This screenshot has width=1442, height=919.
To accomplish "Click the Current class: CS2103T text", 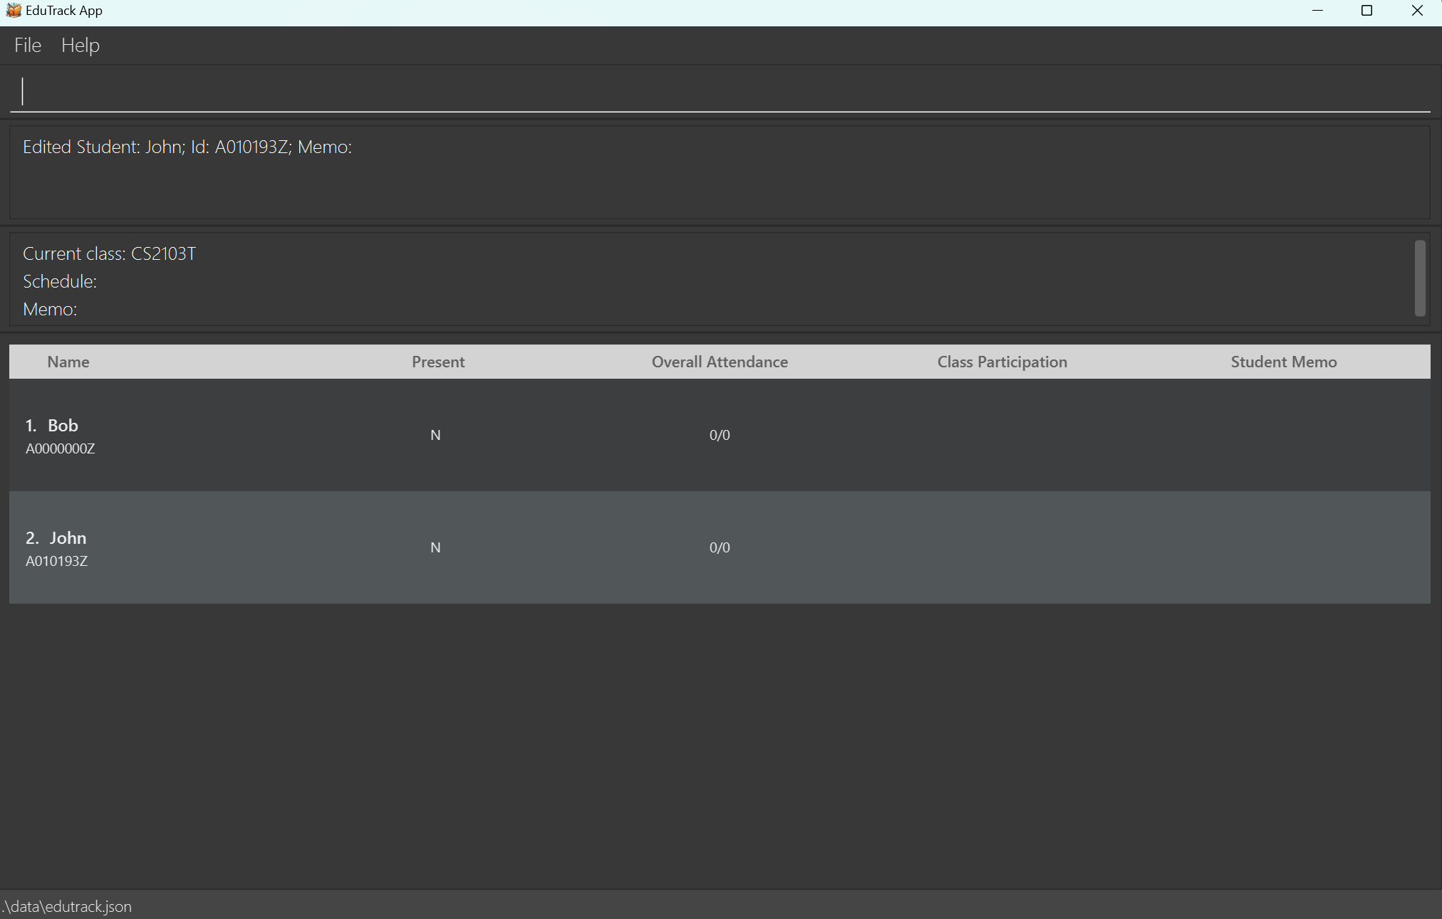I will pyautogui.click(x=109, y=254).
